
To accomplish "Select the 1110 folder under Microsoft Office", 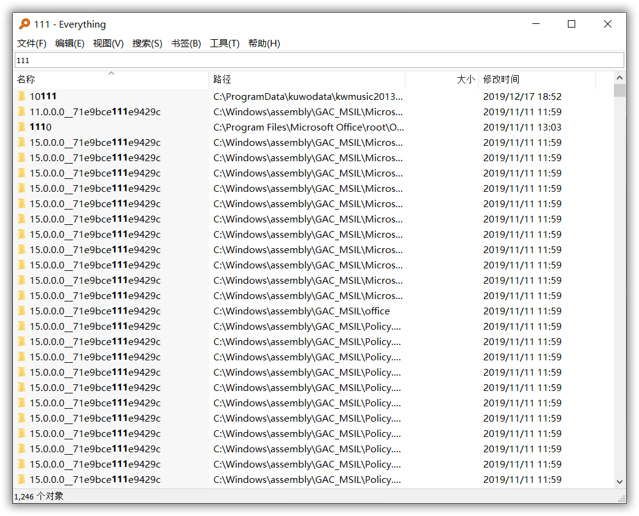I will [x=40, y=127].
